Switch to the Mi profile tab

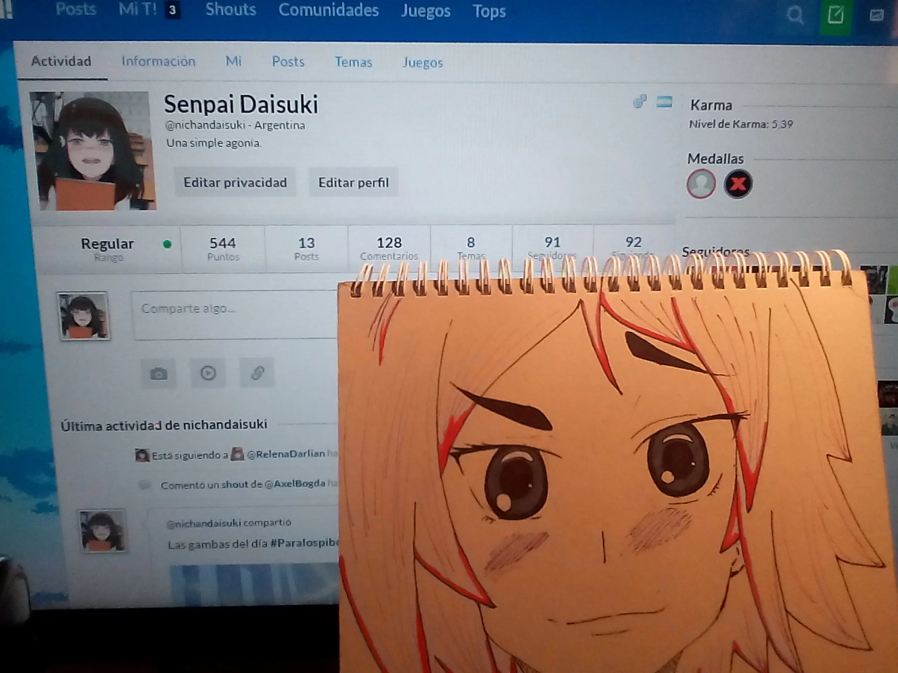(233, 61)
